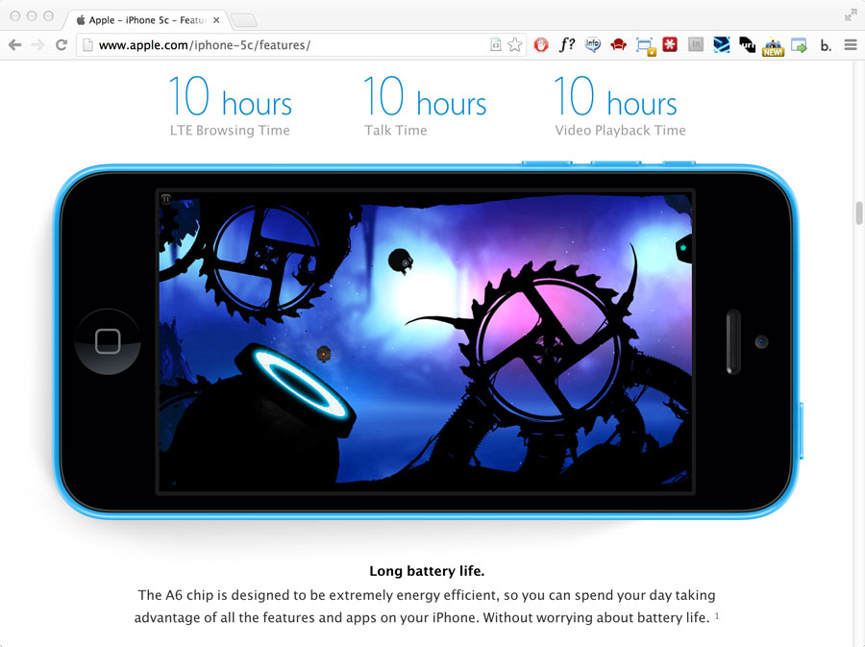The image size is (865, 647).
Task: Bookmark this page with the star icon
Action: pos(515,45)
